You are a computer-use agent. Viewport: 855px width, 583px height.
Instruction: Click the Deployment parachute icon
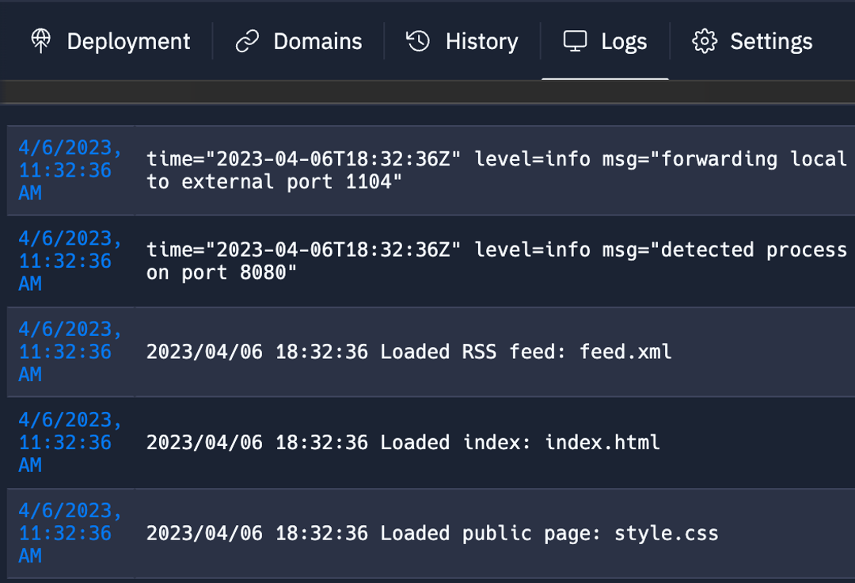pyautogui.click(x=42, y=40)
